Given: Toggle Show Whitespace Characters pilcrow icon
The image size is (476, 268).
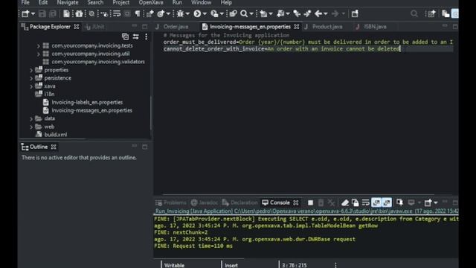Looking at the screenshot, I should pos(138,13).
